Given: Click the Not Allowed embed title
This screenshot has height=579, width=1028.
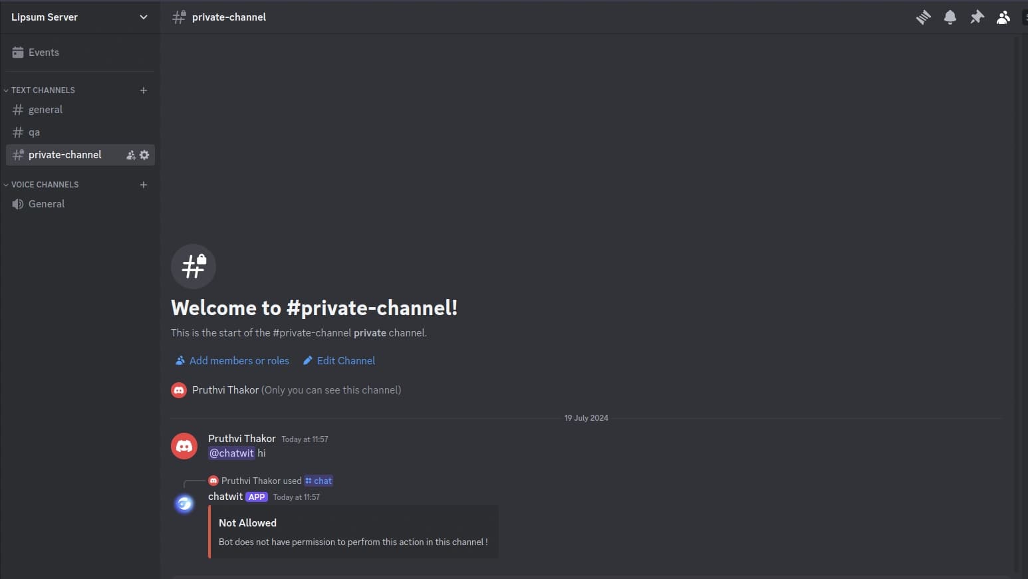Looking at the screenshot, I should 247,523.
